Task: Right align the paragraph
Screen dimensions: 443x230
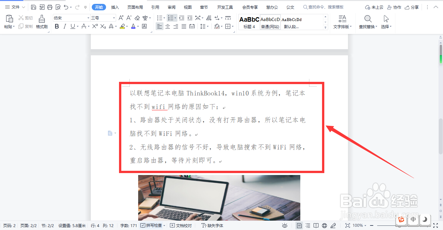Action: click(x=176, y=26)
